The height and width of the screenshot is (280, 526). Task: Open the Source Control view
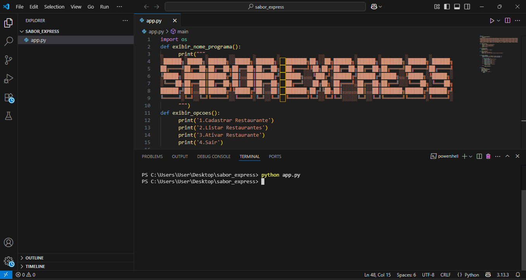pos(9,60)
